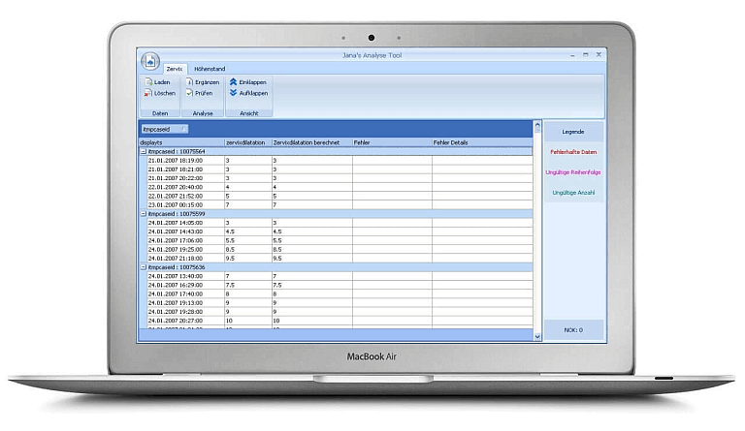745x431 pixels.
Task: Sort by Zervixdilatation berechnet column header
Action: 311,142
